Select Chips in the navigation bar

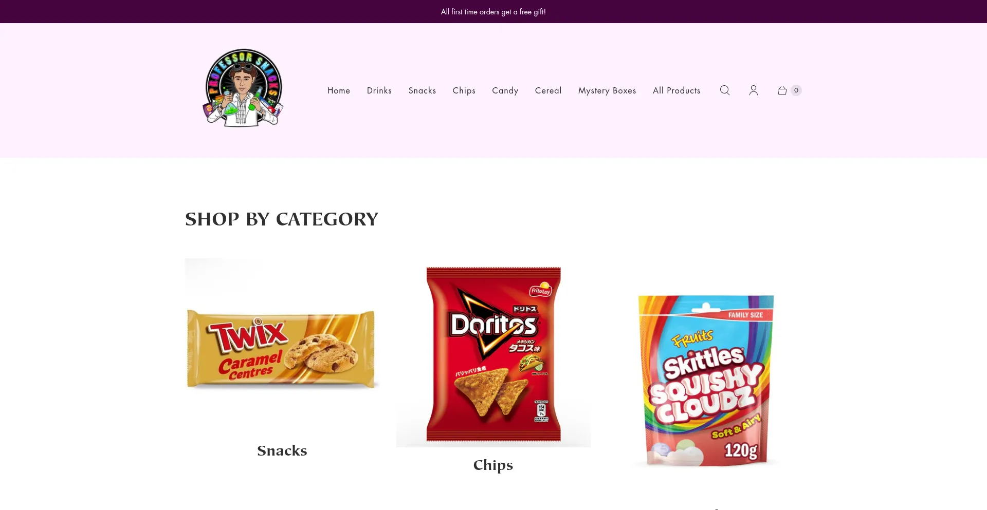click(464, 90)
